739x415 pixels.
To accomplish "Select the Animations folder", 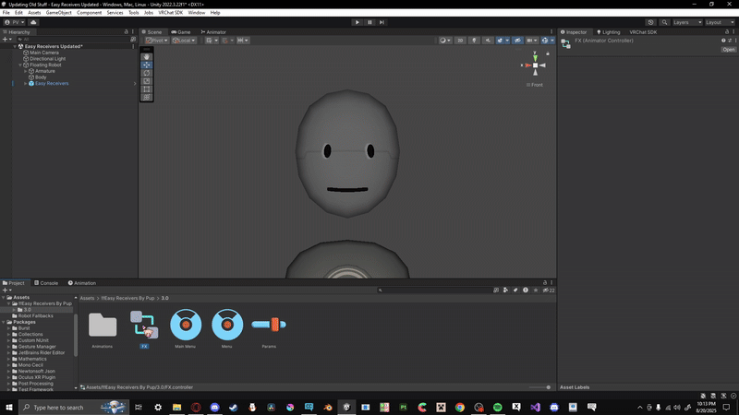I will coord(103,325).
